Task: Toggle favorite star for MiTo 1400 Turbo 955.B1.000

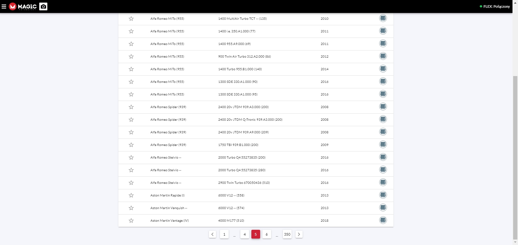Action: (131, 69)
